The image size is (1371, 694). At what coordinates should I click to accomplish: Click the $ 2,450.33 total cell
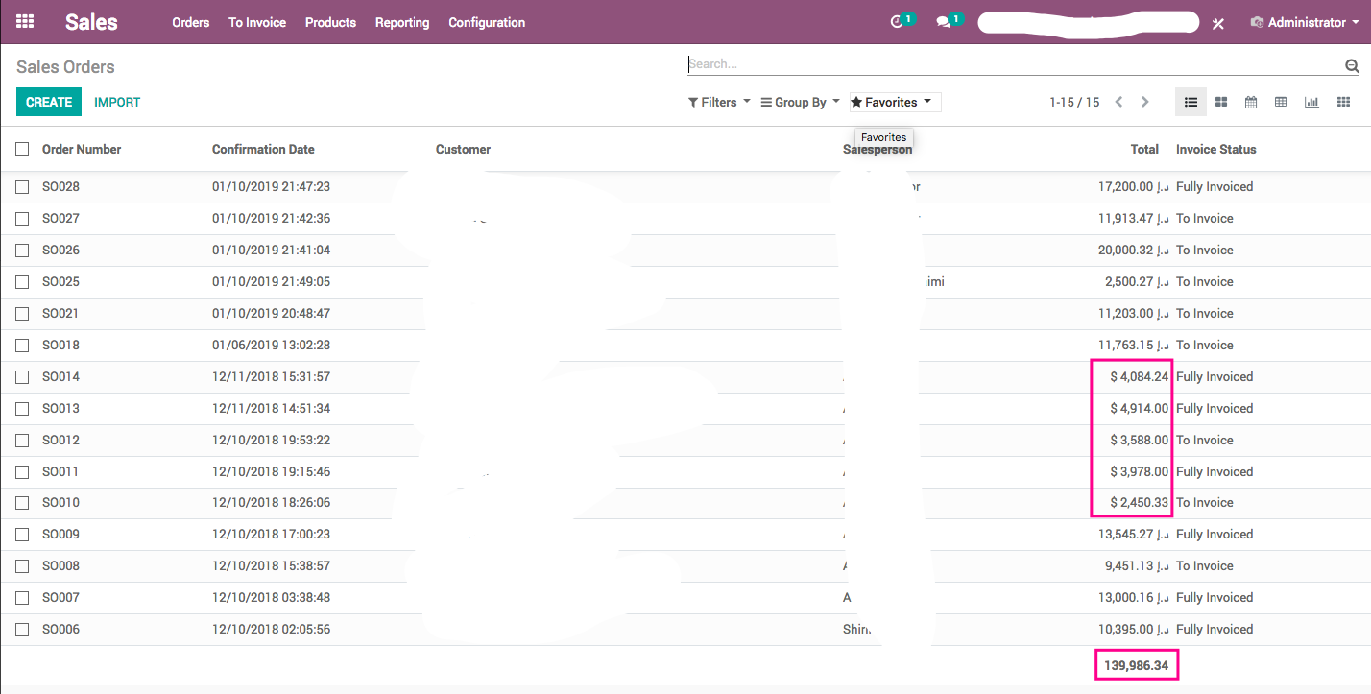pos(1140,503)
